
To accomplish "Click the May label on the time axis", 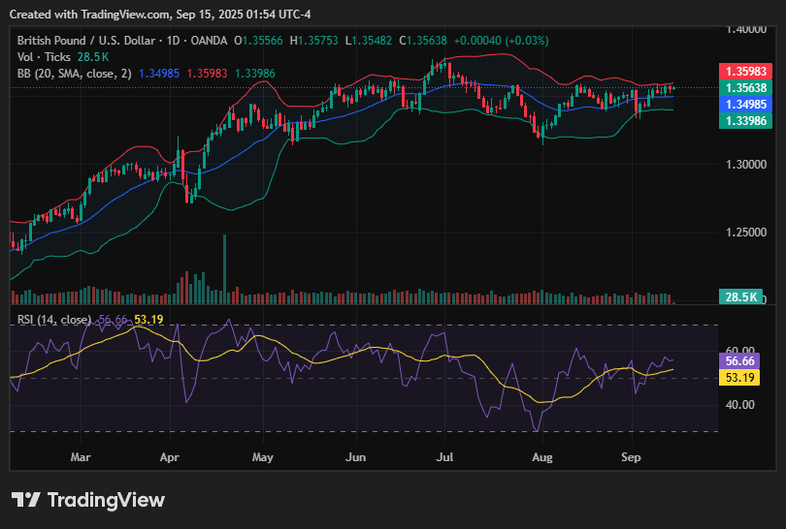I will coord(263,457).
